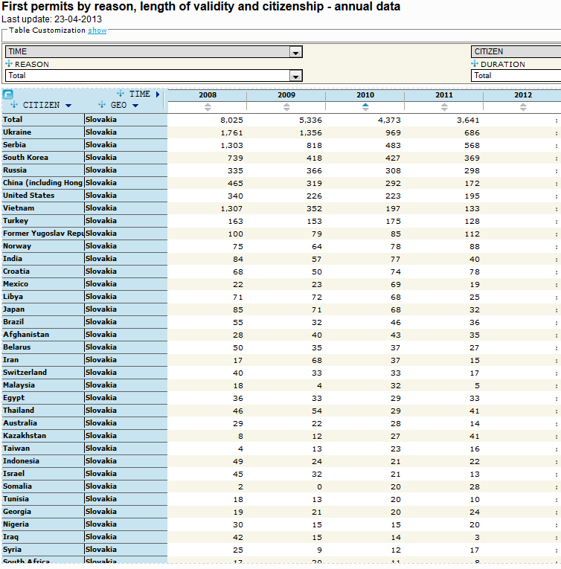This screenshot has width=561, height=569.
Task: Click the China (including Hong Kong) row label
Action: (43, 183)
